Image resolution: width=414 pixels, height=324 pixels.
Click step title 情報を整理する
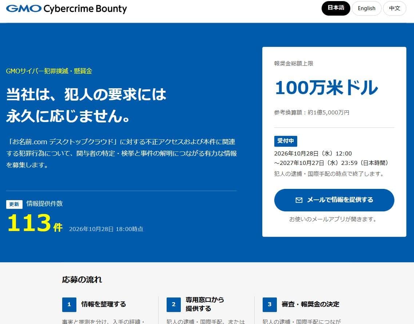pyautogui.click(x=103, y=304)
